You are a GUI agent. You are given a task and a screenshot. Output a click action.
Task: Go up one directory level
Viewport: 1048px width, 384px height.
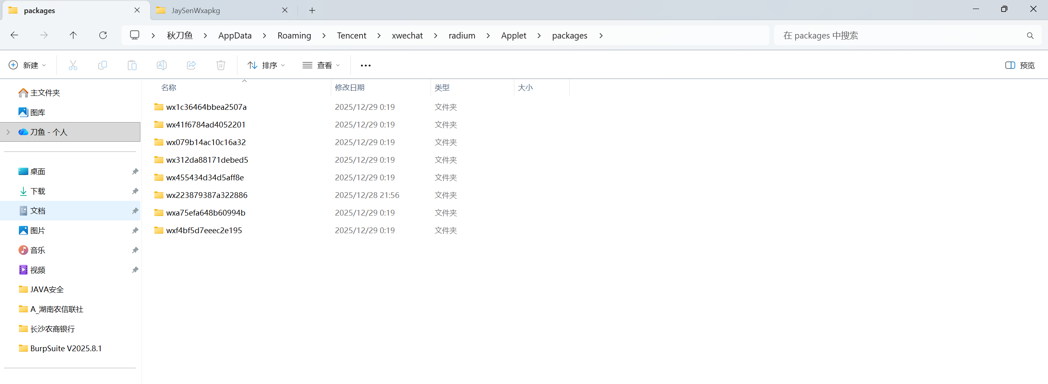(73, 35)
